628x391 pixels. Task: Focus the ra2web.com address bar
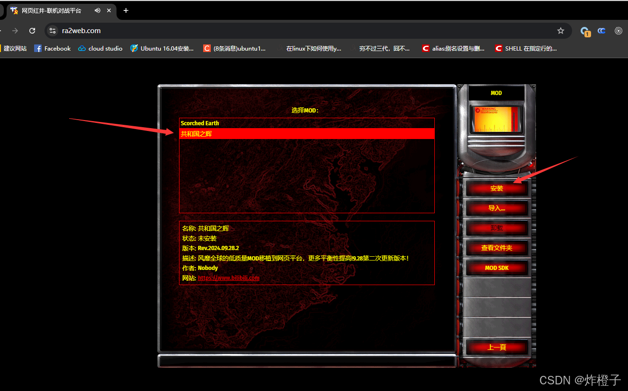[308, 31]
